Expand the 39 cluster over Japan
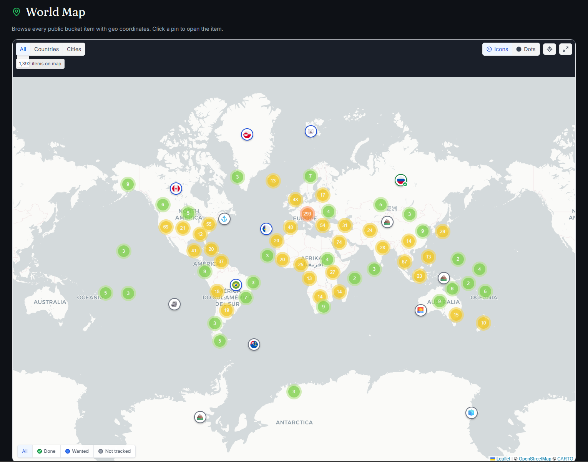Screen dimensions: 588x462 [443, 232]
